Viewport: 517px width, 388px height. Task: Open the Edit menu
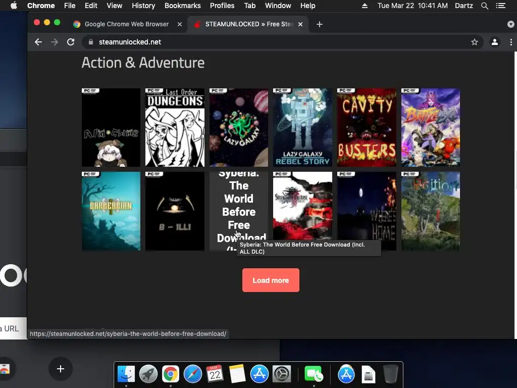pyautogui.click(x=91, y=6)
